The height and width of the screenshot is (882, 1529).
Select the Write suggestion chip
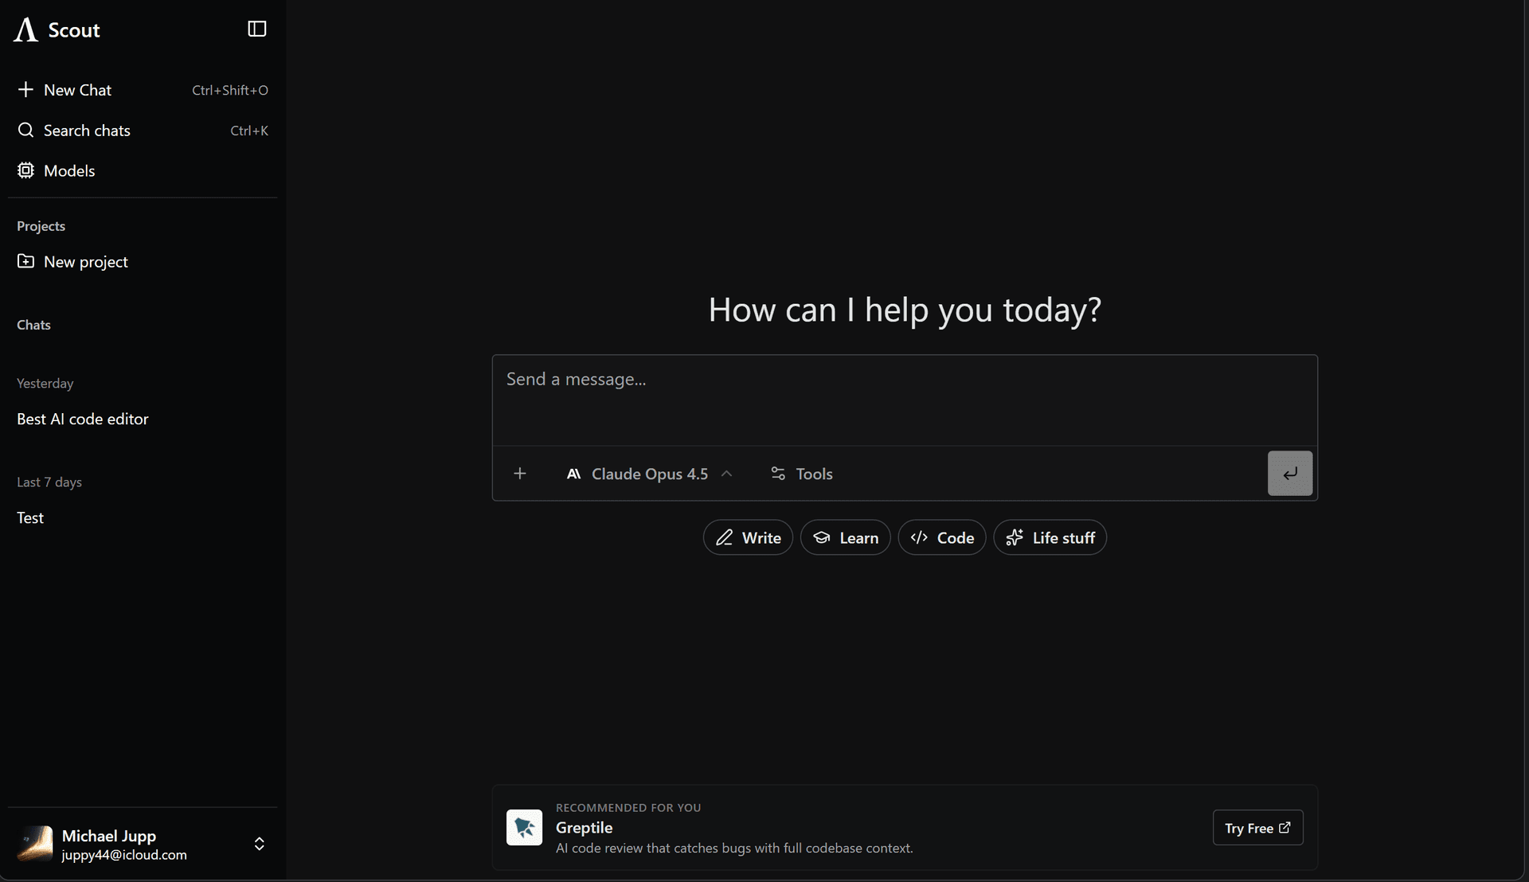click(748, 538)
